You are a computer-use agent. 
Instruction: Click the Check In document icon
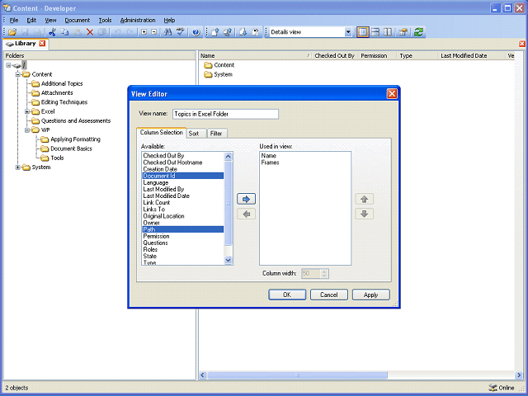coord(215,32)
